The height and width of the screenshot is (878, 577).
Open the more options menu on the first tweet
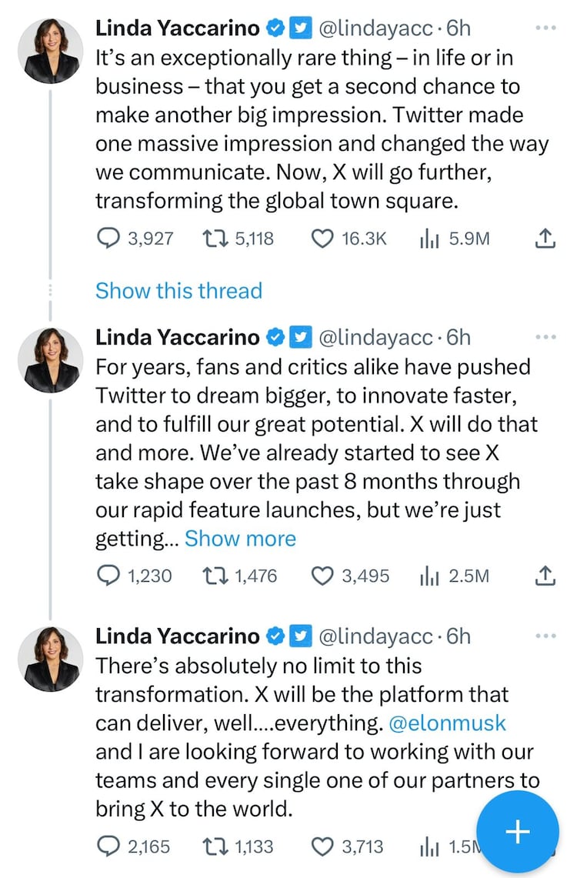[545, 28]
